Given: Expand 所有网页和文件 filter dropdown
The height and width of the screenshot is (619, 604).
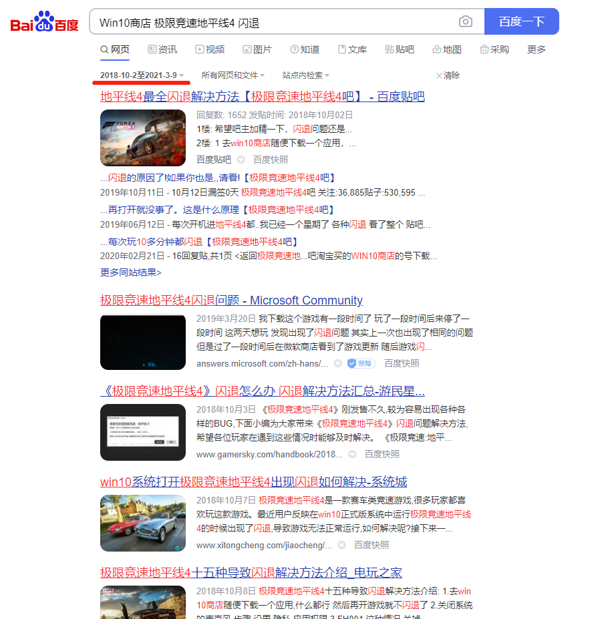Looking at the screenshot, I should (233, 75).
